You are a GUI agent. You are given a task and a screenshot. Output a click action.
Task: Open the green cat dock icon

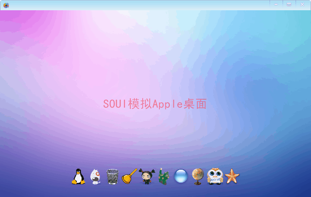point(164,177)
